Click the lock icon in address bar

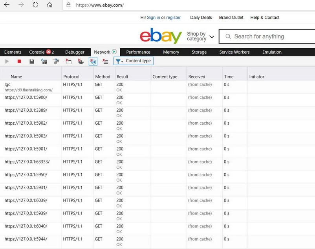pyautogui.click(x=68, y=5)
